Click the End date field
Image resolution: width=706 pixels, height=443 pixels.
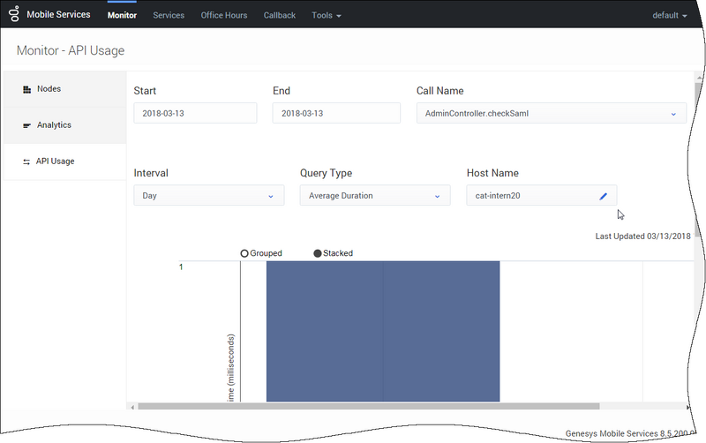click(334, 113)
